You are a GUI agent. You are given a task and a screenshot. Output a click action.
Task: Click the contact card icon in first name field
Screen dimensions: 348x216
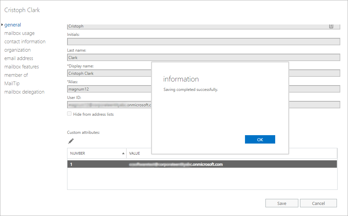(331, 26)
